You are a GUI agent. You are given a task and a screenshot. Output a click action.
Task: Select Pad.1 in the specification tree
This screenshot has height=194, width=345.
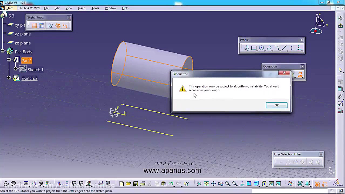(x=27, y=61)
